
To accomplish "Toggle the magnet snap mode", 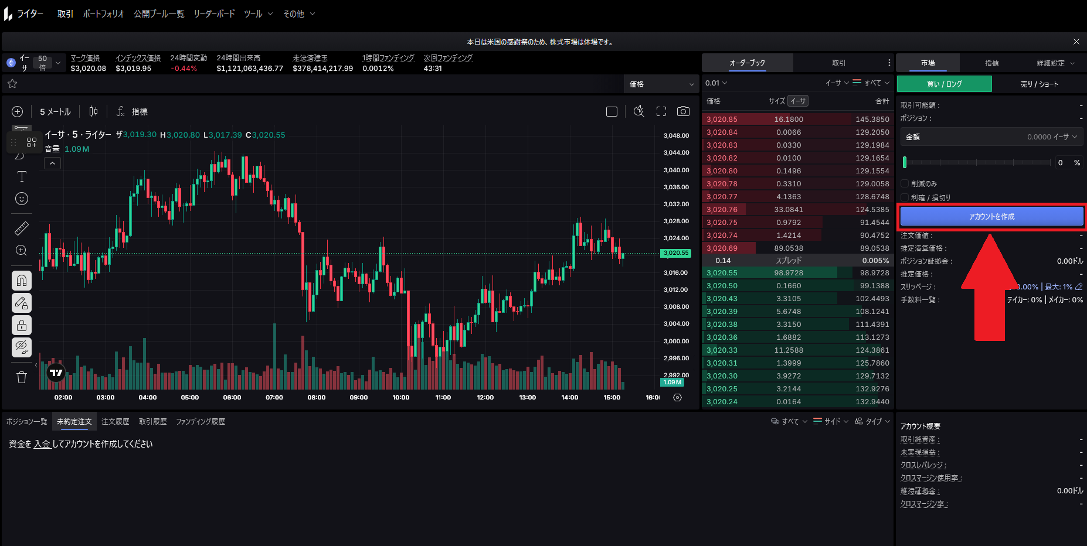I will (x=22, y=281).
